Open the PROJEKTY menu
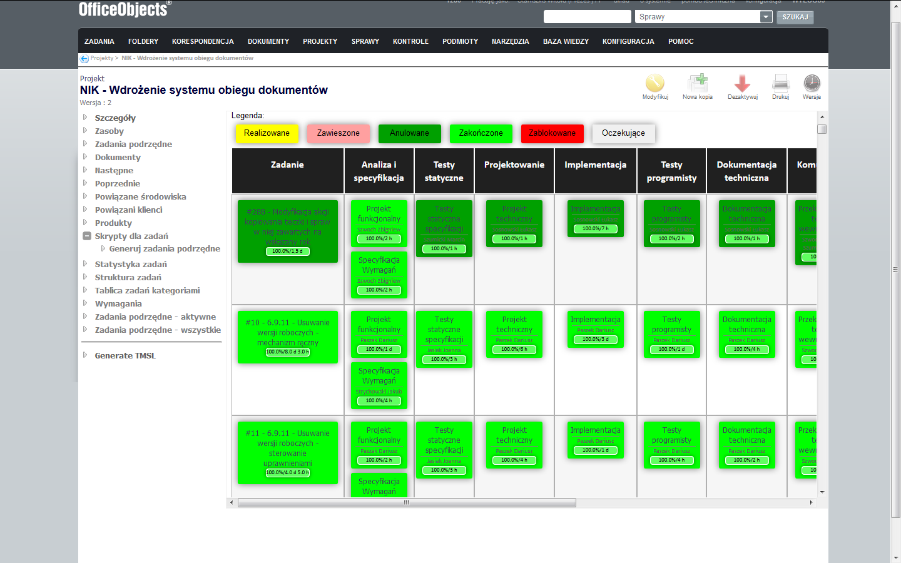Viewport: 901px width, 563px height. 320,41
